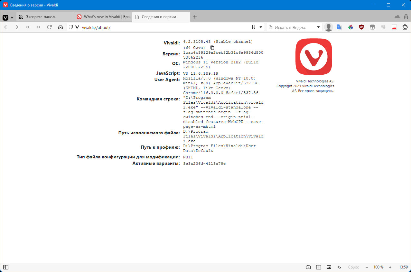
Task: Expand the search engine dropdown arrow
Action: 319,27
